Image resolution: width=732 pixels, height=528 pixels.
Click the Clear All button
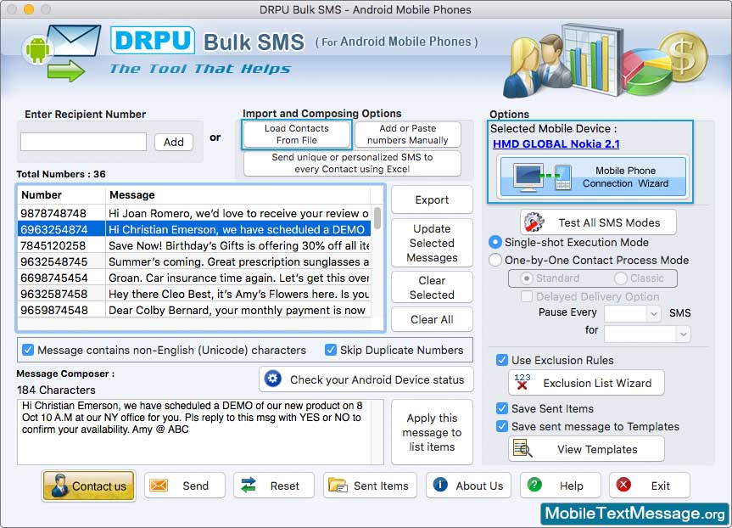[432, 320]
